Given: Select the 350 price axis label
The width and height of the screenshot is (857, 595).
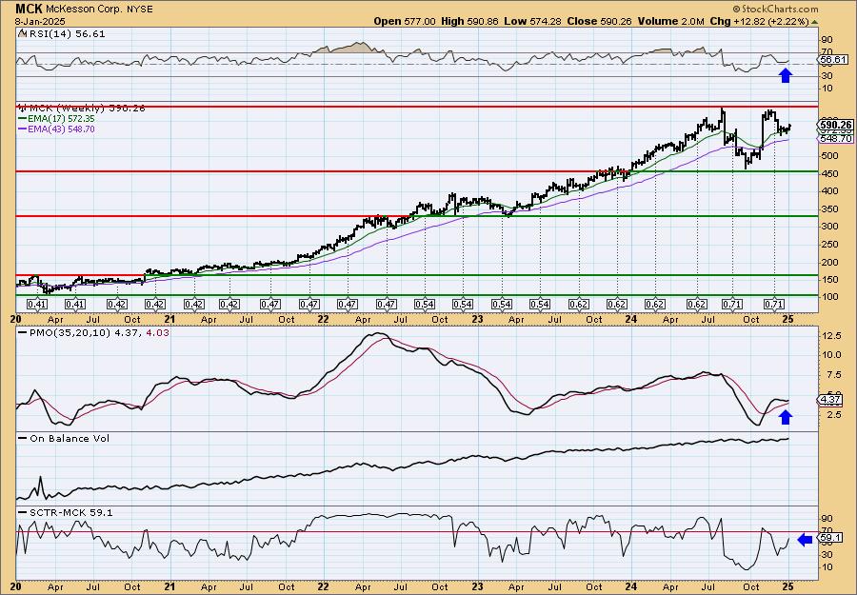Looking at the screenshot, I should (x=829, y=209).
